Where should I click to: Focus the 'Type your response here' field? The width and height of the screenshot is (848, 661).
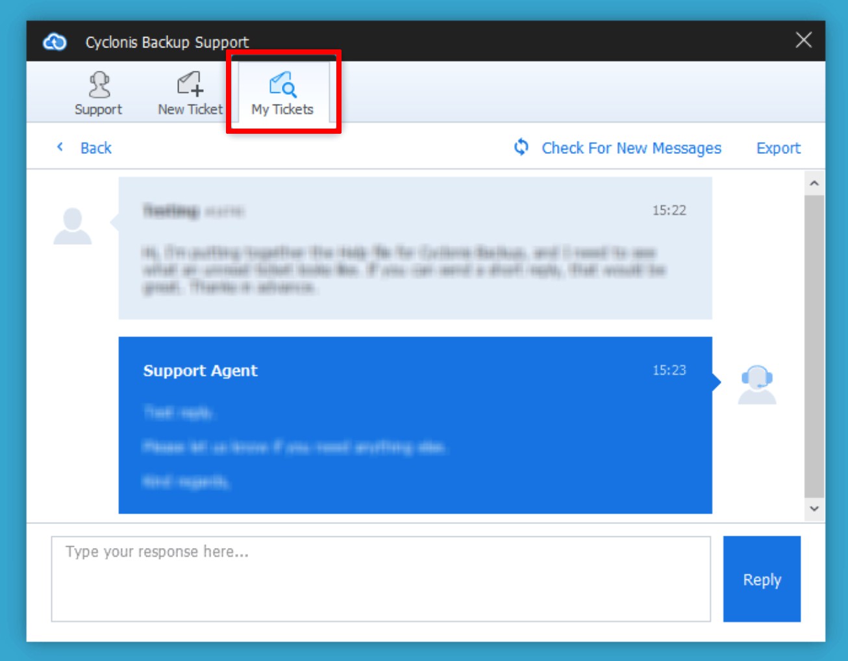coord(380,579)
